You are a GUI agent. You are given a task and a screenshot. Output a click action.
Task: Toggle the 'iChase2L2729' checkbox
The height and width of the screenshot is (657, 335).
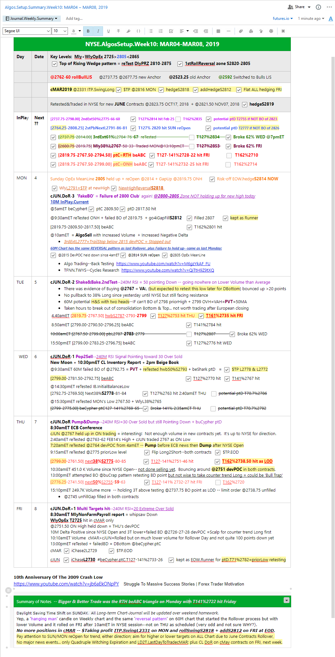click(x=67, y=551)
